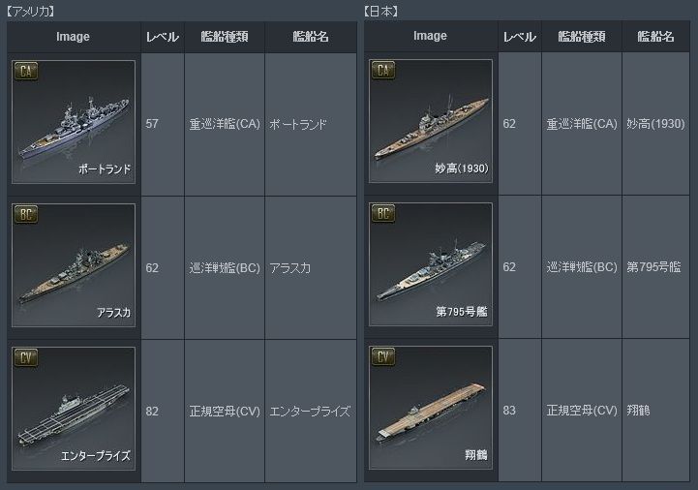Open the 第795号艦 ship thumbnail
The height and width of the screenshot is (490, 698).
pyautogui.click(x=431, y=264)
